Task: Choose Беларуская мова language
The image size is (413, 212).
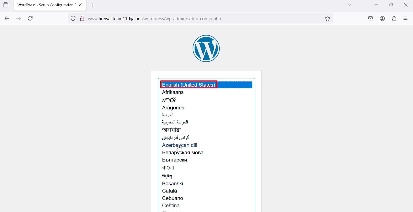Action: tap(206, 153)
